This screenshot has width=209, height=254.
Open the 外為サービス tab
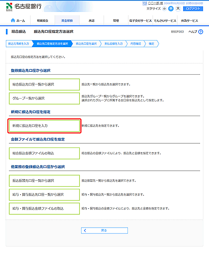pyautogui.click(x=189, y=20)
